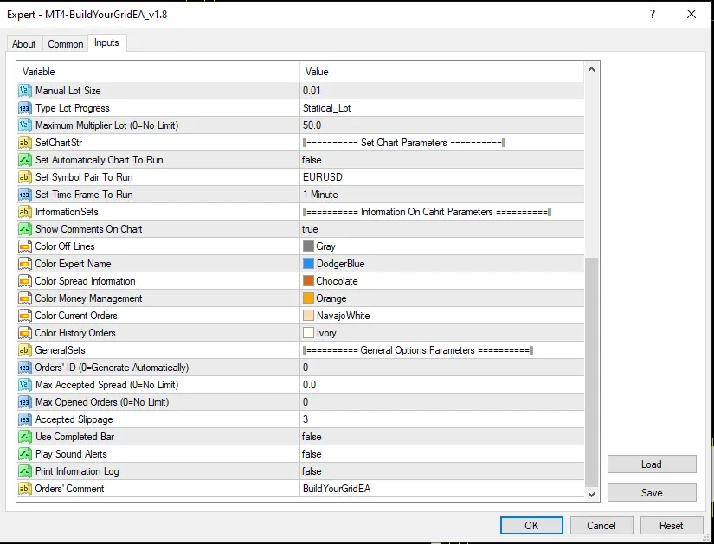Screen dimensions: 714x544
Task: Click the scrollbar up arrow
Action: [x=591, y=70]
